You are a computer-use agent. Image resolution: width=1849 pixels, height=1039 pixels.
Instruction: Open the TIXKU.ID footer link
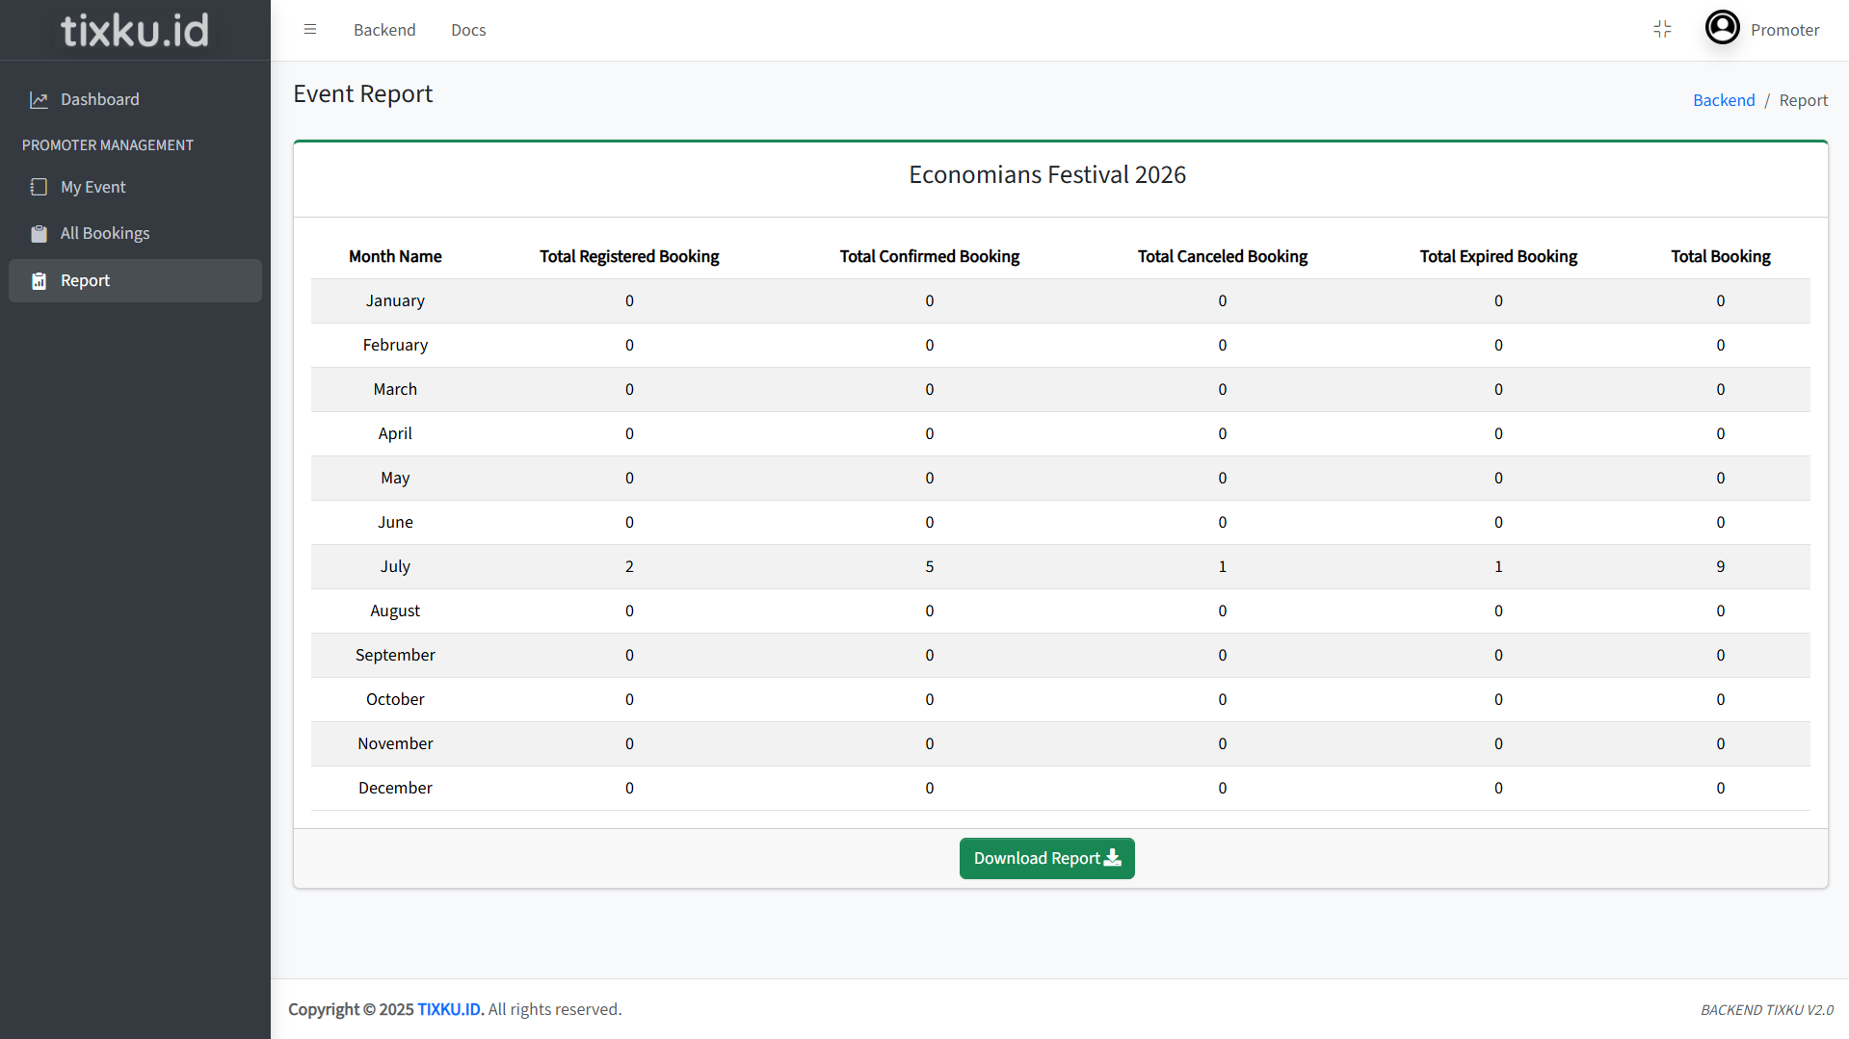pos(450,1009)
